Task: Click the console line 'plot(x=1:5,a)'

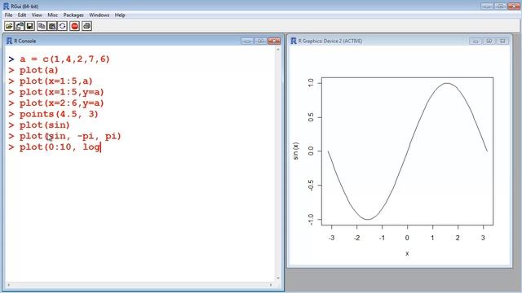Action: [56, 81]
